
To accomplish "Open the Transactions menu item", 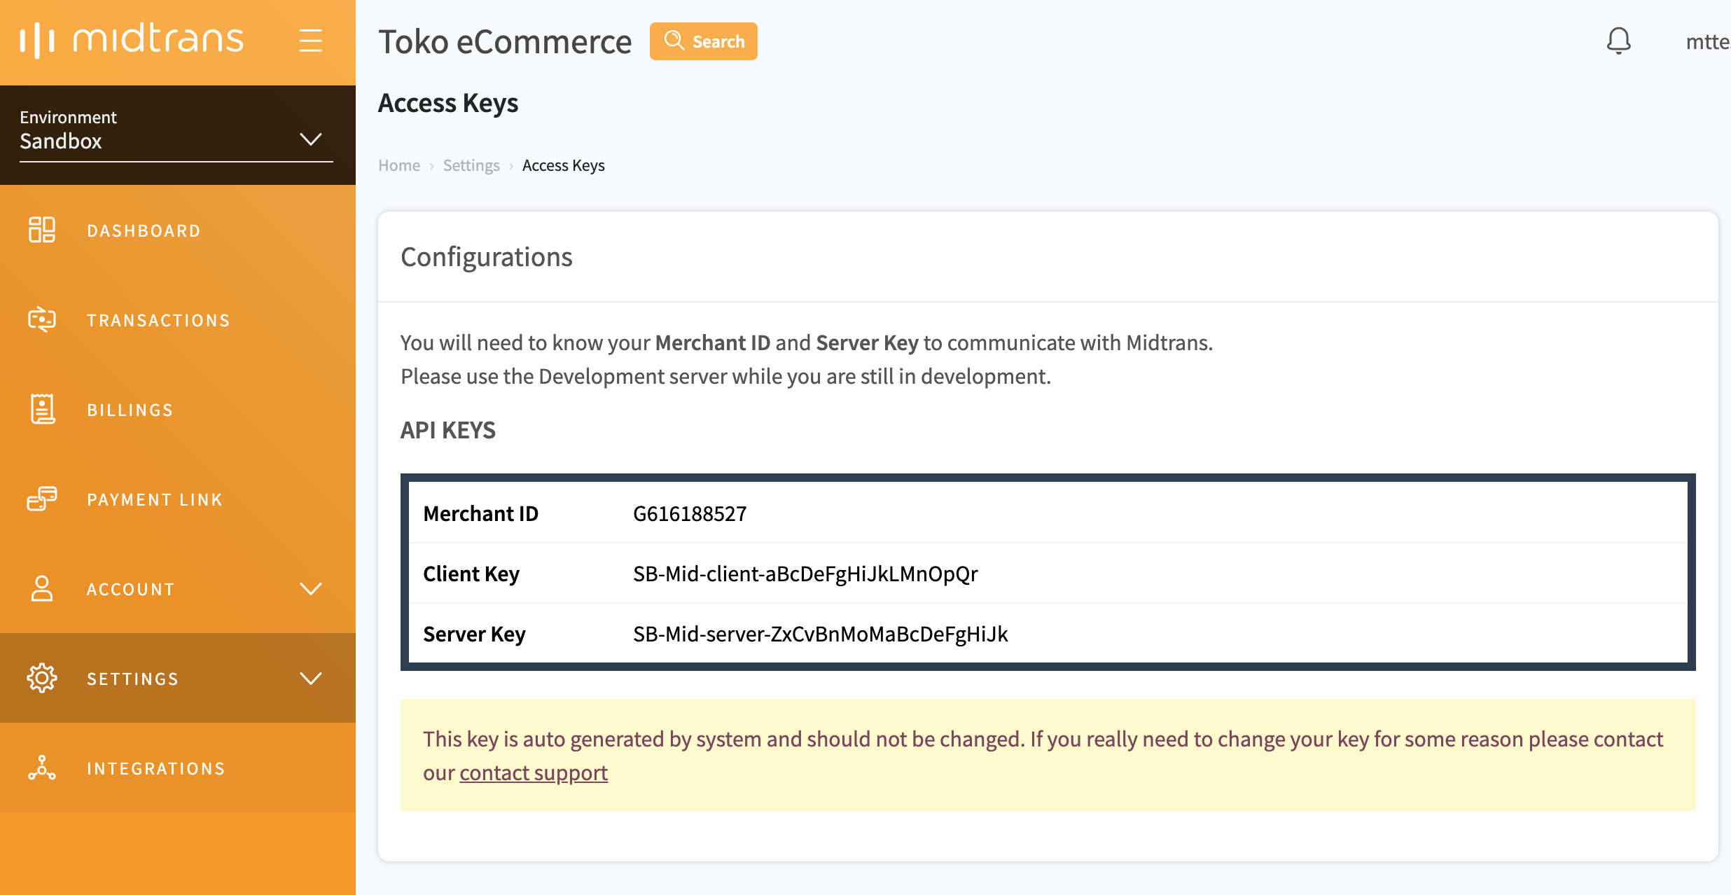I will click(x=158, y=321).
